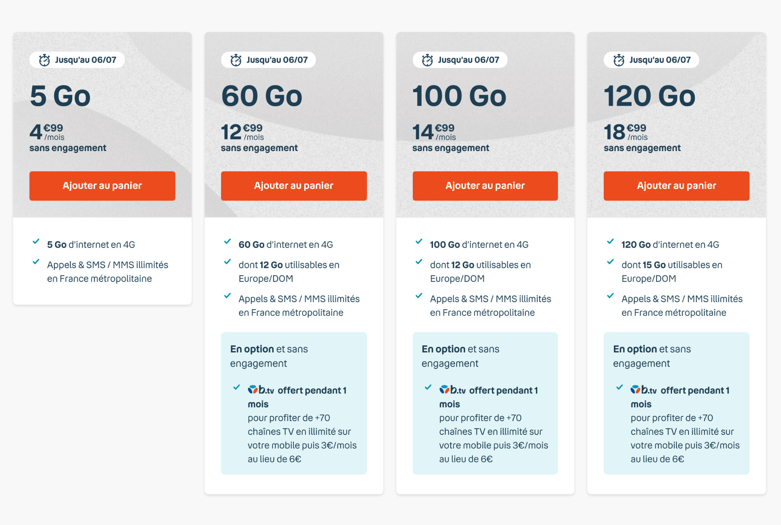The width and height of the screenshot is (781, 525).
Task: Click the 12€99/mois price on 60 Go plan
Action: 242,132
